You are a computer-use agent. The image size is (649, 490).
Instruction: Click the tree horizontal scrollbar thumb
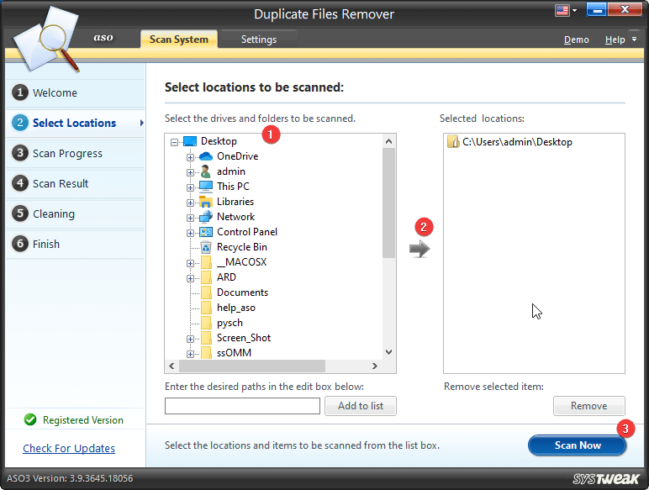coord(252,366)
